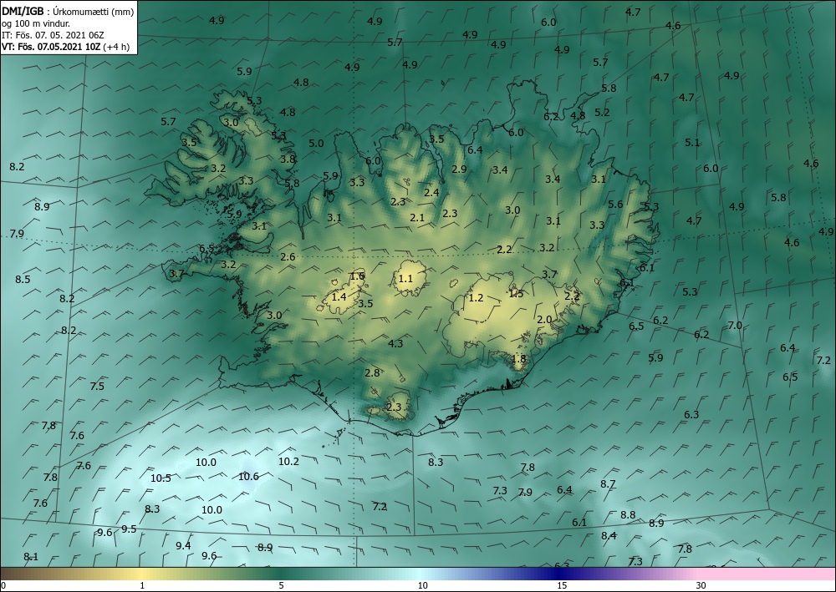Click the color scale label 30
The width and height of the screenshot is (836, 592).
[x=701, y=585]
